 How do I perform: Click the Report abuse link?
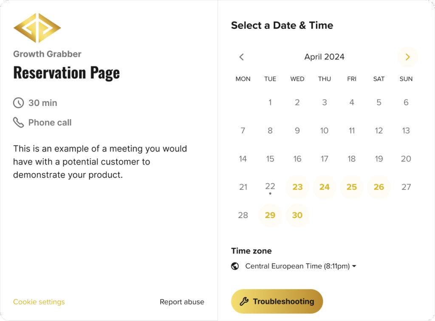coord(182,302)
